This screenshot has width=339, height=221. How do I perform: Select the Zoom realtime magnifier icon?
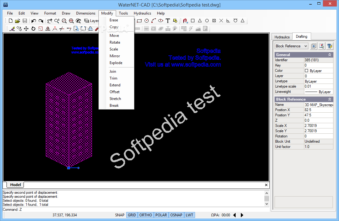[57, 21]
